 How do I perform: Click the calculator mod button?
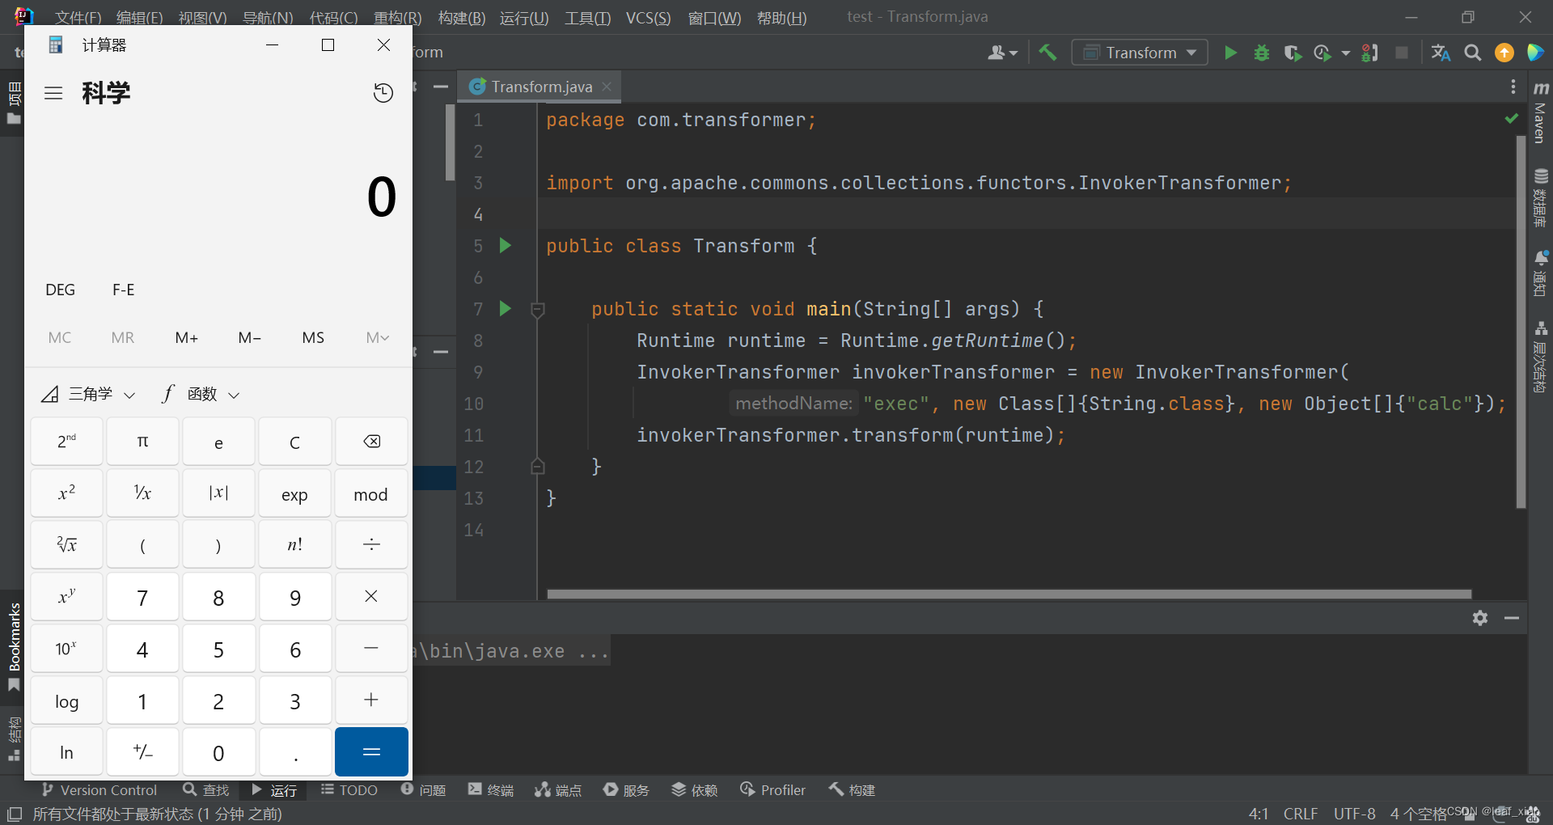tap(371, 493)
